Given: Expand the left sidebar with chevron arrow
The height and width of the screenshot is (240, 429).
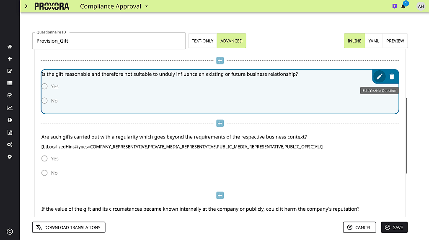Looking at the screenshot, I should coord(26,6).
